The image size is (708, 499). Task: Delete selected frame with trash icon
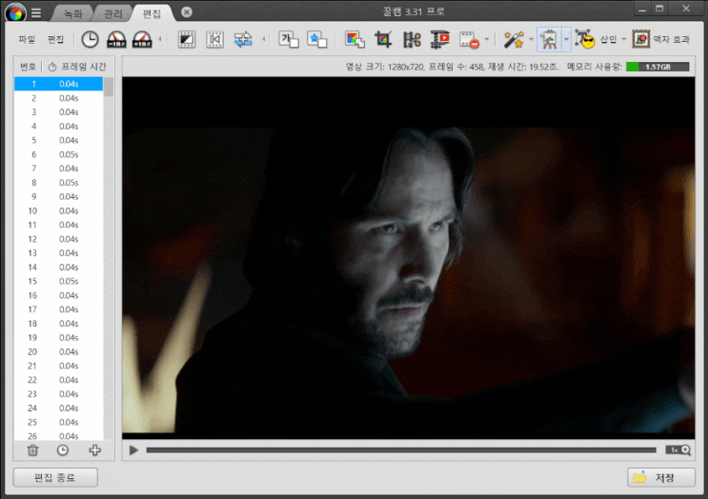click(32, 449)
